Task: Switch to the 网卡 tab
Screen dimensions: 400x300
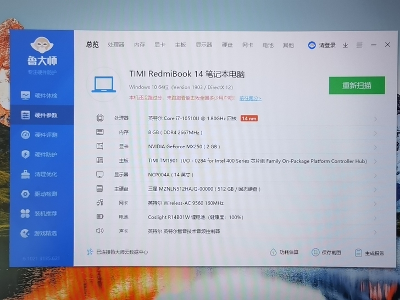Action: (247, 45)
